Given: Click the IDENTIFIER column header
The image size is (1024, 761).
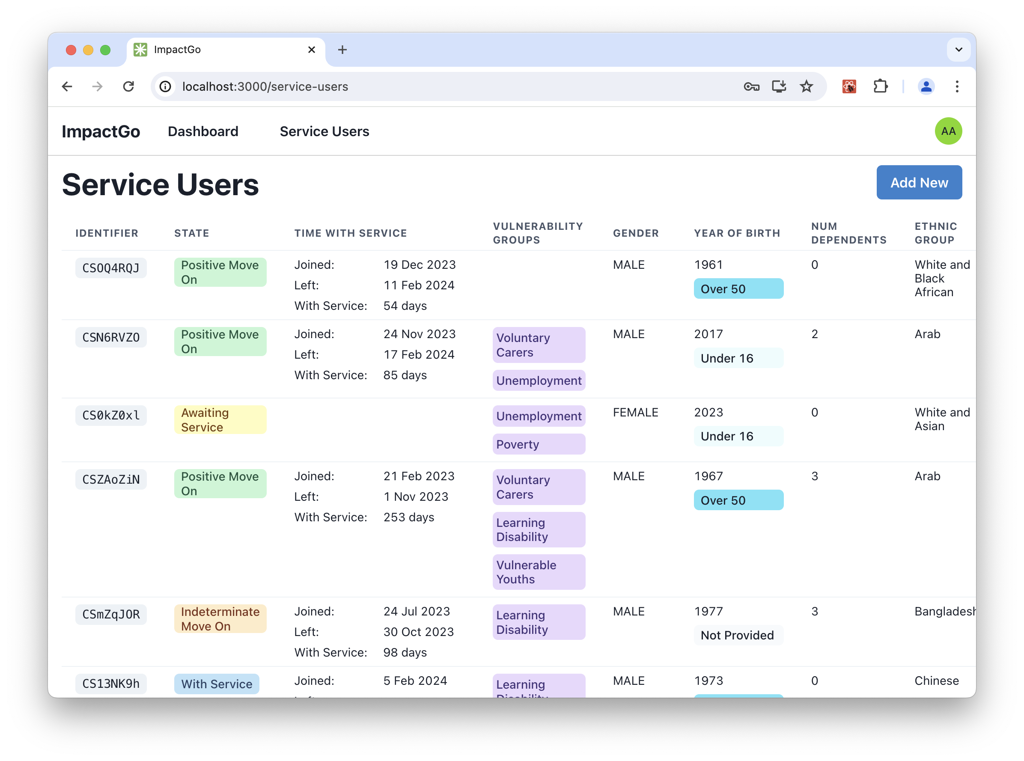Looking at the screenshot, I should point(107,234).
